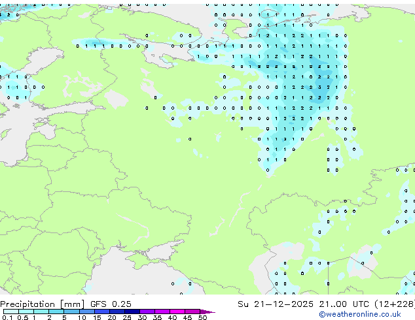Click the "20" legend scale label
This screenshot has height=320, width=415.
point(112,317)
